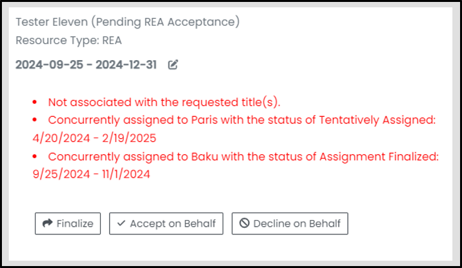Click the Resource Type: REA label
Image resolution: width=462 pixels, height=268 pixels.
click(68, 41)
